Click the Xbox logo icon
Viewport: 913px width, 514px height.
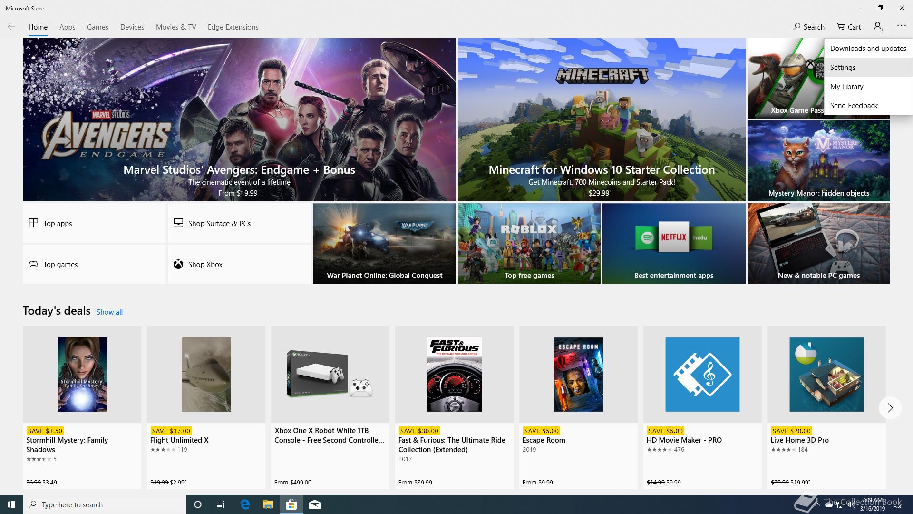coord(178,264)
